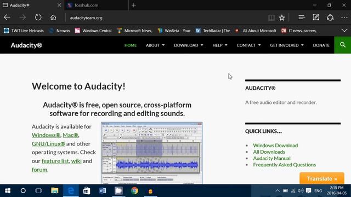Screen dimensions: 351x197
Task: Expand the DOWNLOAD dropdown menu
Action: (189, 45)
